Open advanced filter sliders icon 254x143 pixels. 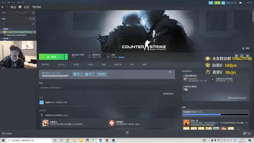click(33, 24)
